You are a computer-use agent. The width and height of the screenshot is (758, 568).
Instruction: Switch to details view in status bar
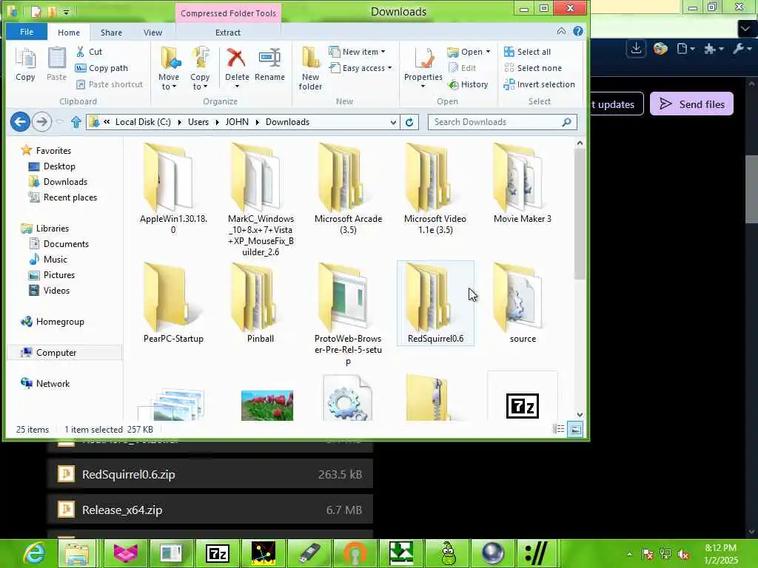click(558, 429)
